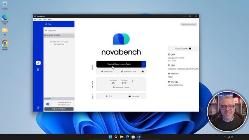Click the small icon button beside Bottleneck Test
249x140 pixels.
pos(143,72)
